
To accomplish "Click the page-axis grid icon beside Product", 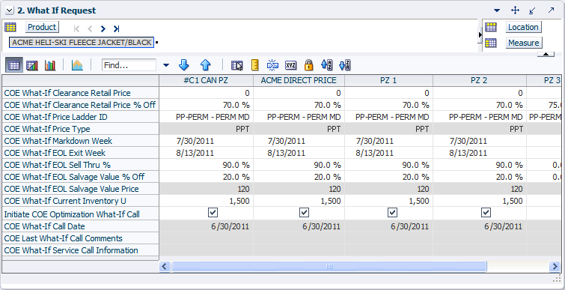I will 10,27.
